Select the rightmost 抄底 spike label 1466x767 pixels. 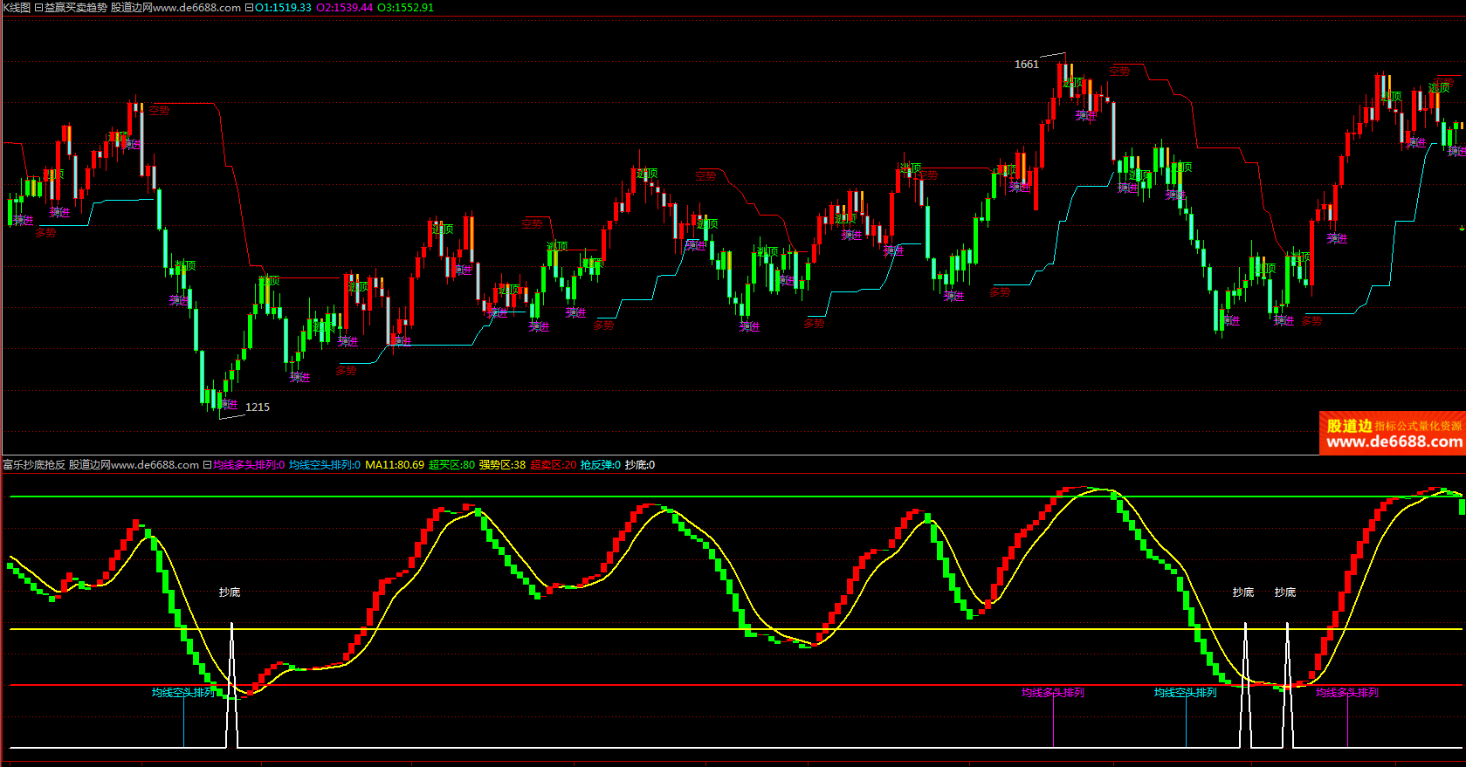pos(1285,592)
